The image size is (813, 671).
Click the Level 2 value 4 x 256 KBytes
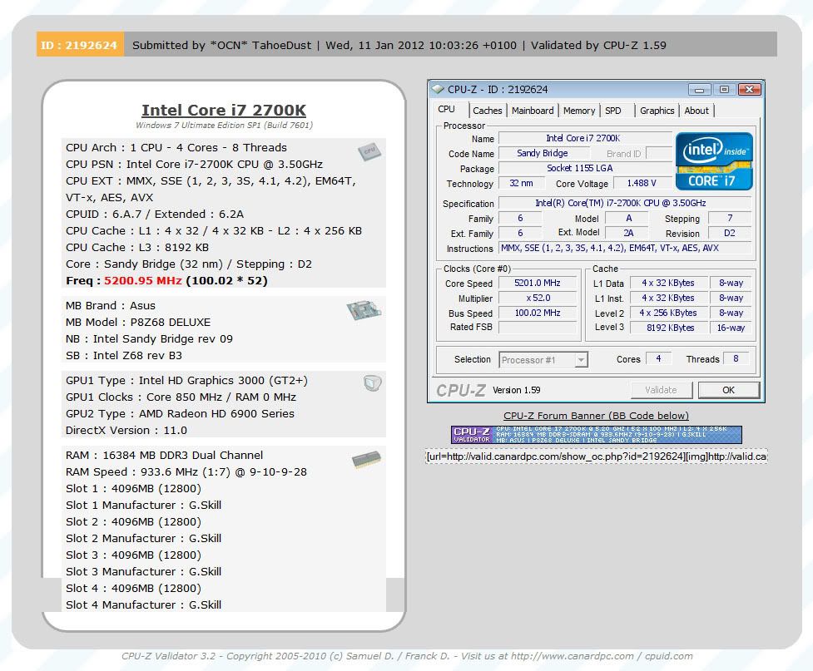668,313
